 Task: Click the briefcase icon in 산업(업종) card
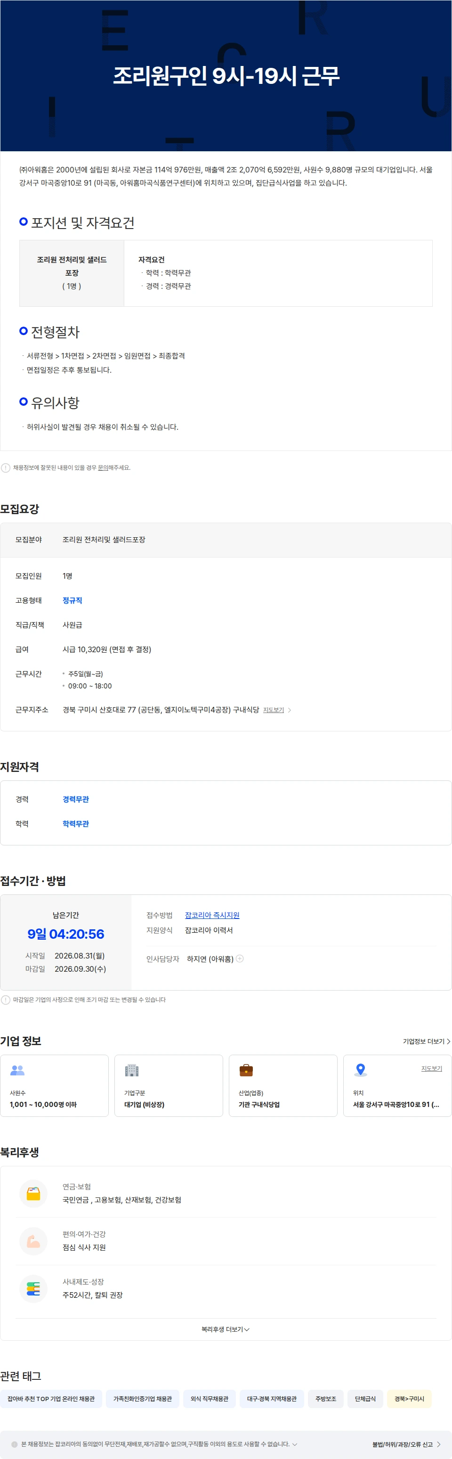pyautogui.click(x=246, y=1070)
